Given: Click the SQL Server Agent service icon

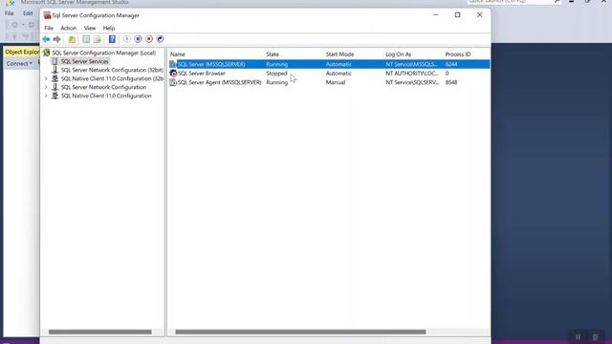Looking at the screenshot, I should (173, 82).
